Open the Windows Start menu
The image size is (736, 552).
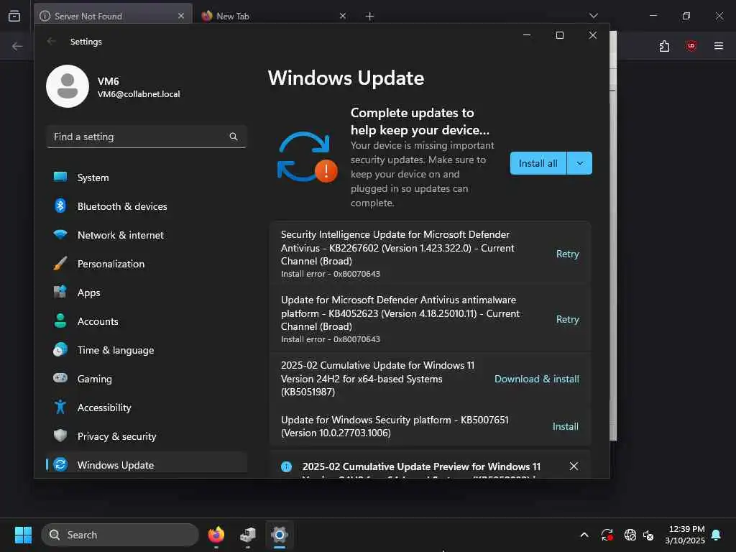click(23, 535)
